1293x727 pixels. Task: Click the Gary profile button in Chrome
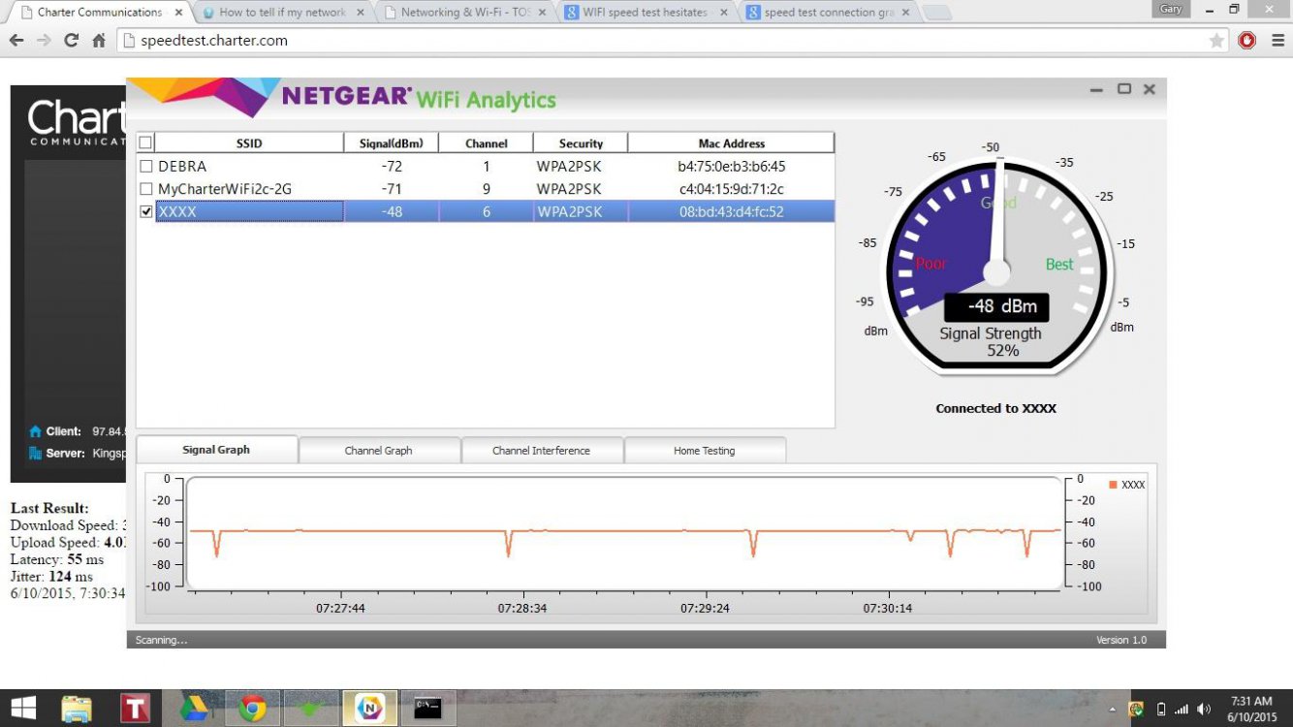click(1172, 9)
